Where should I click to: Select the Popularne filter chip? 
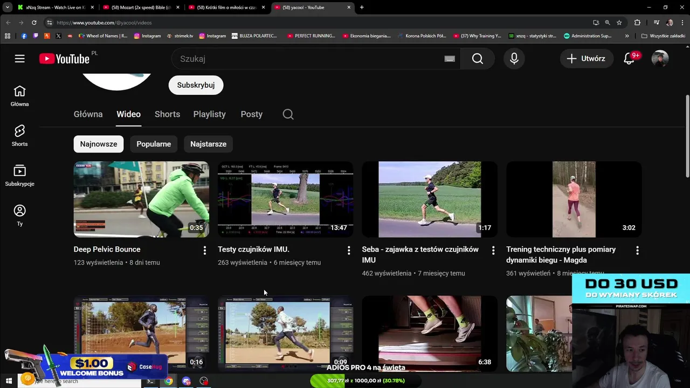tap(154, 144)
